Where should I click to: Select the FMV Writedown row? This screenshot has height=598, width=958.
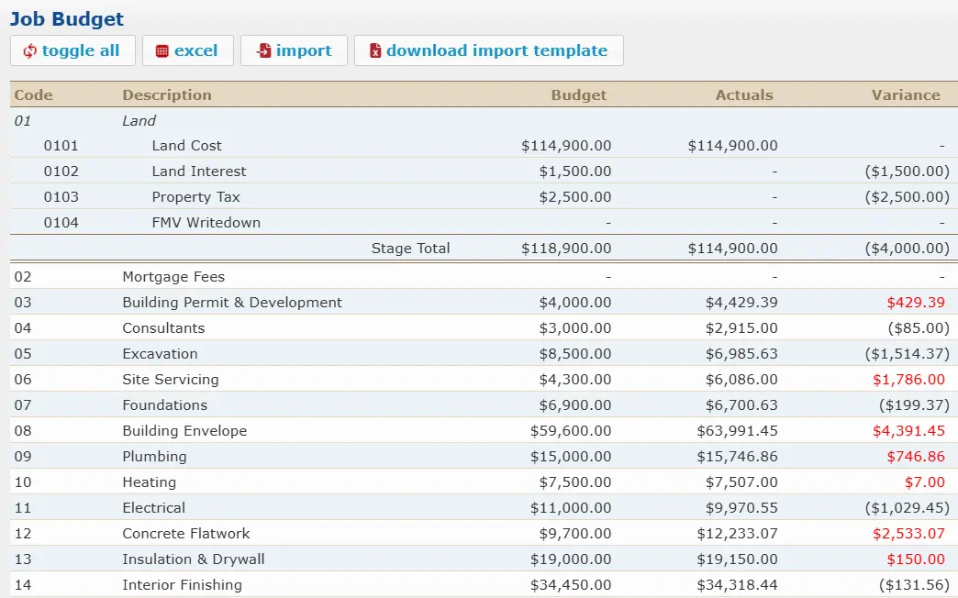point(484,222)
